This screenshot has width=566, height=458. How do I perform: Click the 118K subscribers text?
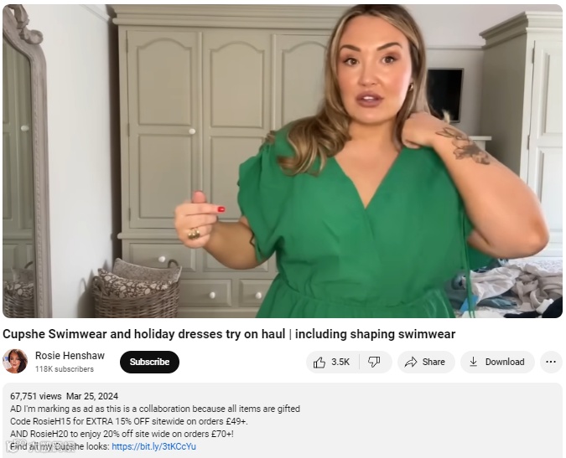[x=65, y=369]
